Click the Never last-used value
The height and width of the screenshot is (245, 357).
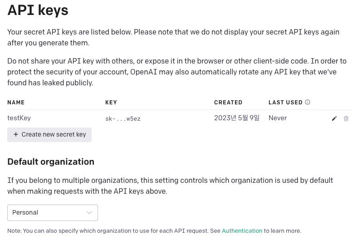pos(278,118)
